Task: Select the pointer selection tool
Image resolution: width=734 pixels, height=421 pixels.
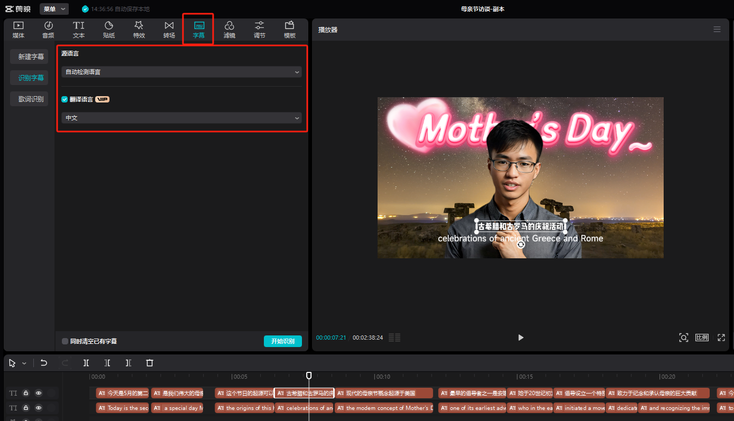Action: click(12, 363)
